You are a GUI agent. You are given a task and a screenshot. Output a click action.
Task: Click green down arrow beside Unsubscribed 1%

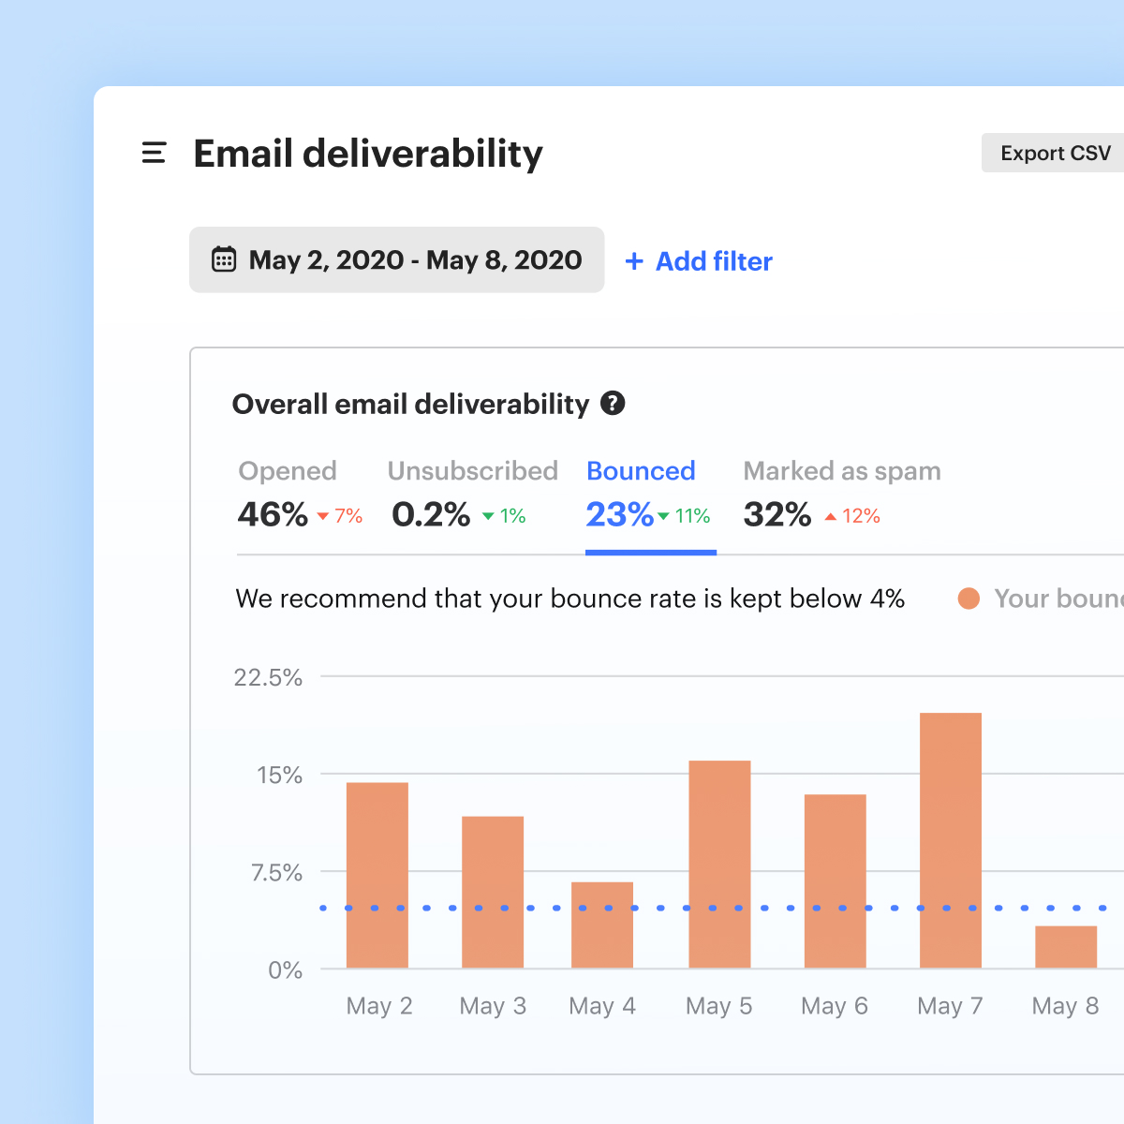tap(488, 516)
